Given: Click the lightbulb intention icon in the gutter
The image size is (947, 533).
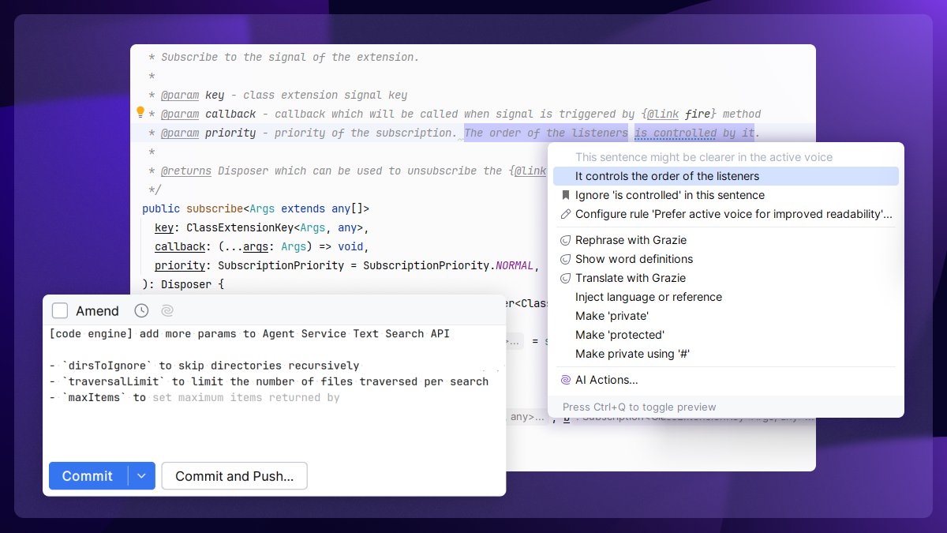Looking at the screenshot, I should tap(140, 113).
